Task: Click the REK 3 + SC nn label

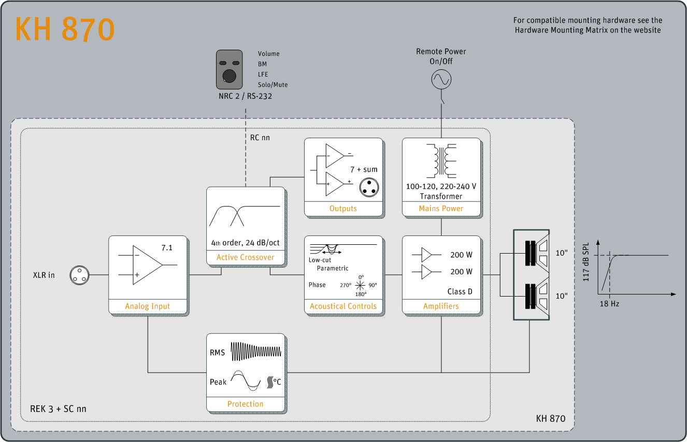Action: [x=59, y=409]
